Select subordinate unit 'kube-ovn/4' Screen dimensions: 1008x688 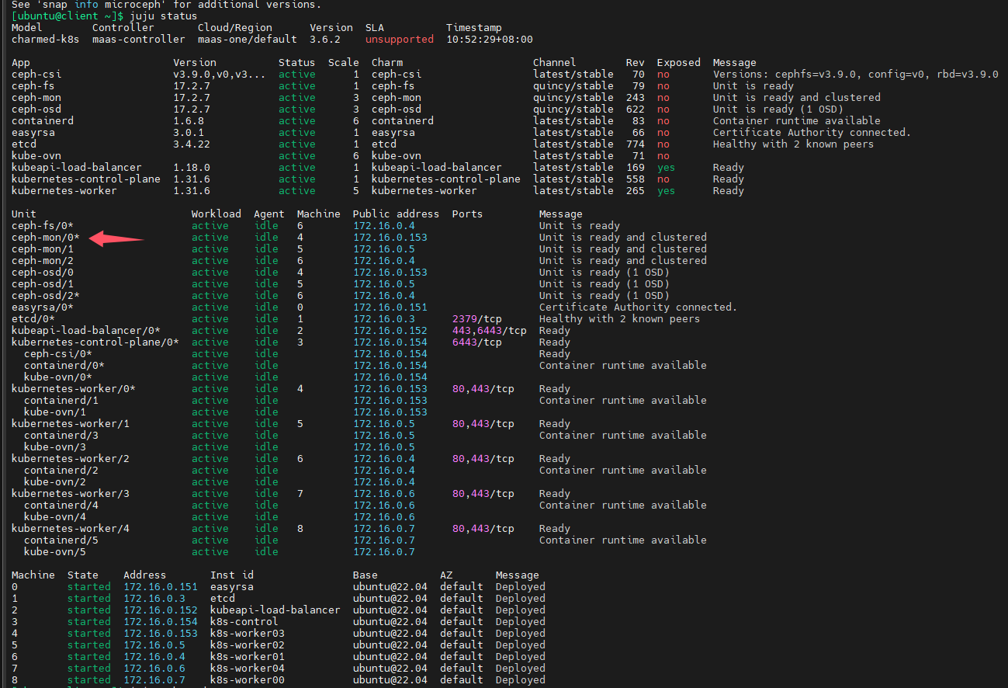(55, 517)
